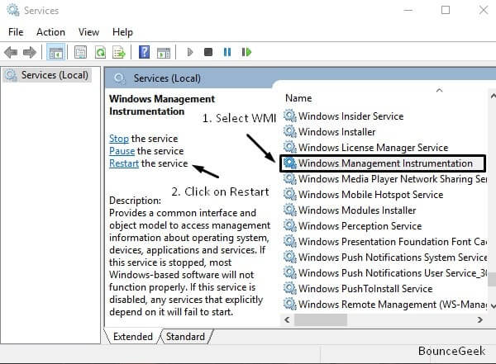
Task: Click gear icon beside Windows Management Instrumentation
Action: coord(290,163)
